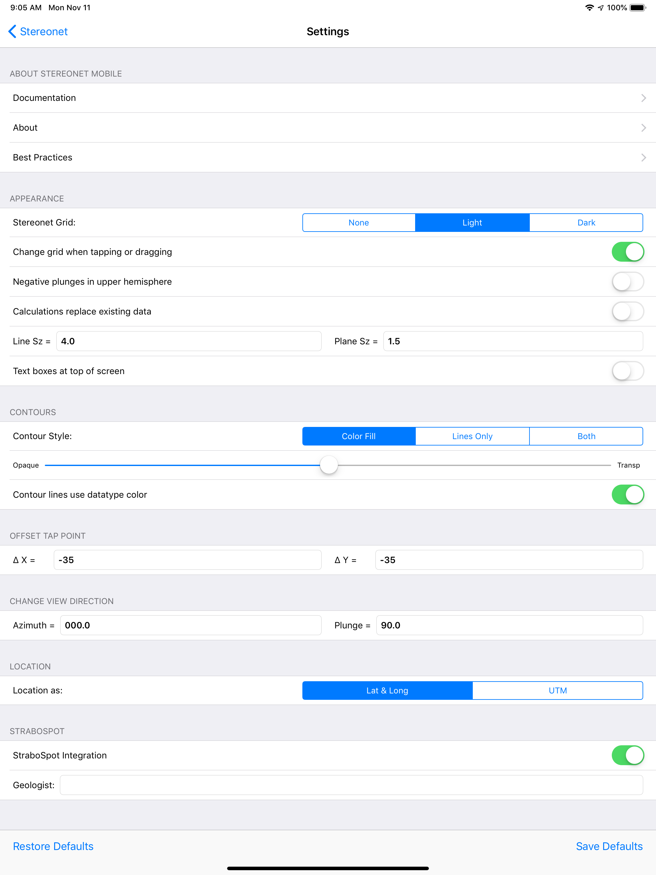
Task: Tap the Wi-Fi status icon
Action: click(x=589, y=7)
